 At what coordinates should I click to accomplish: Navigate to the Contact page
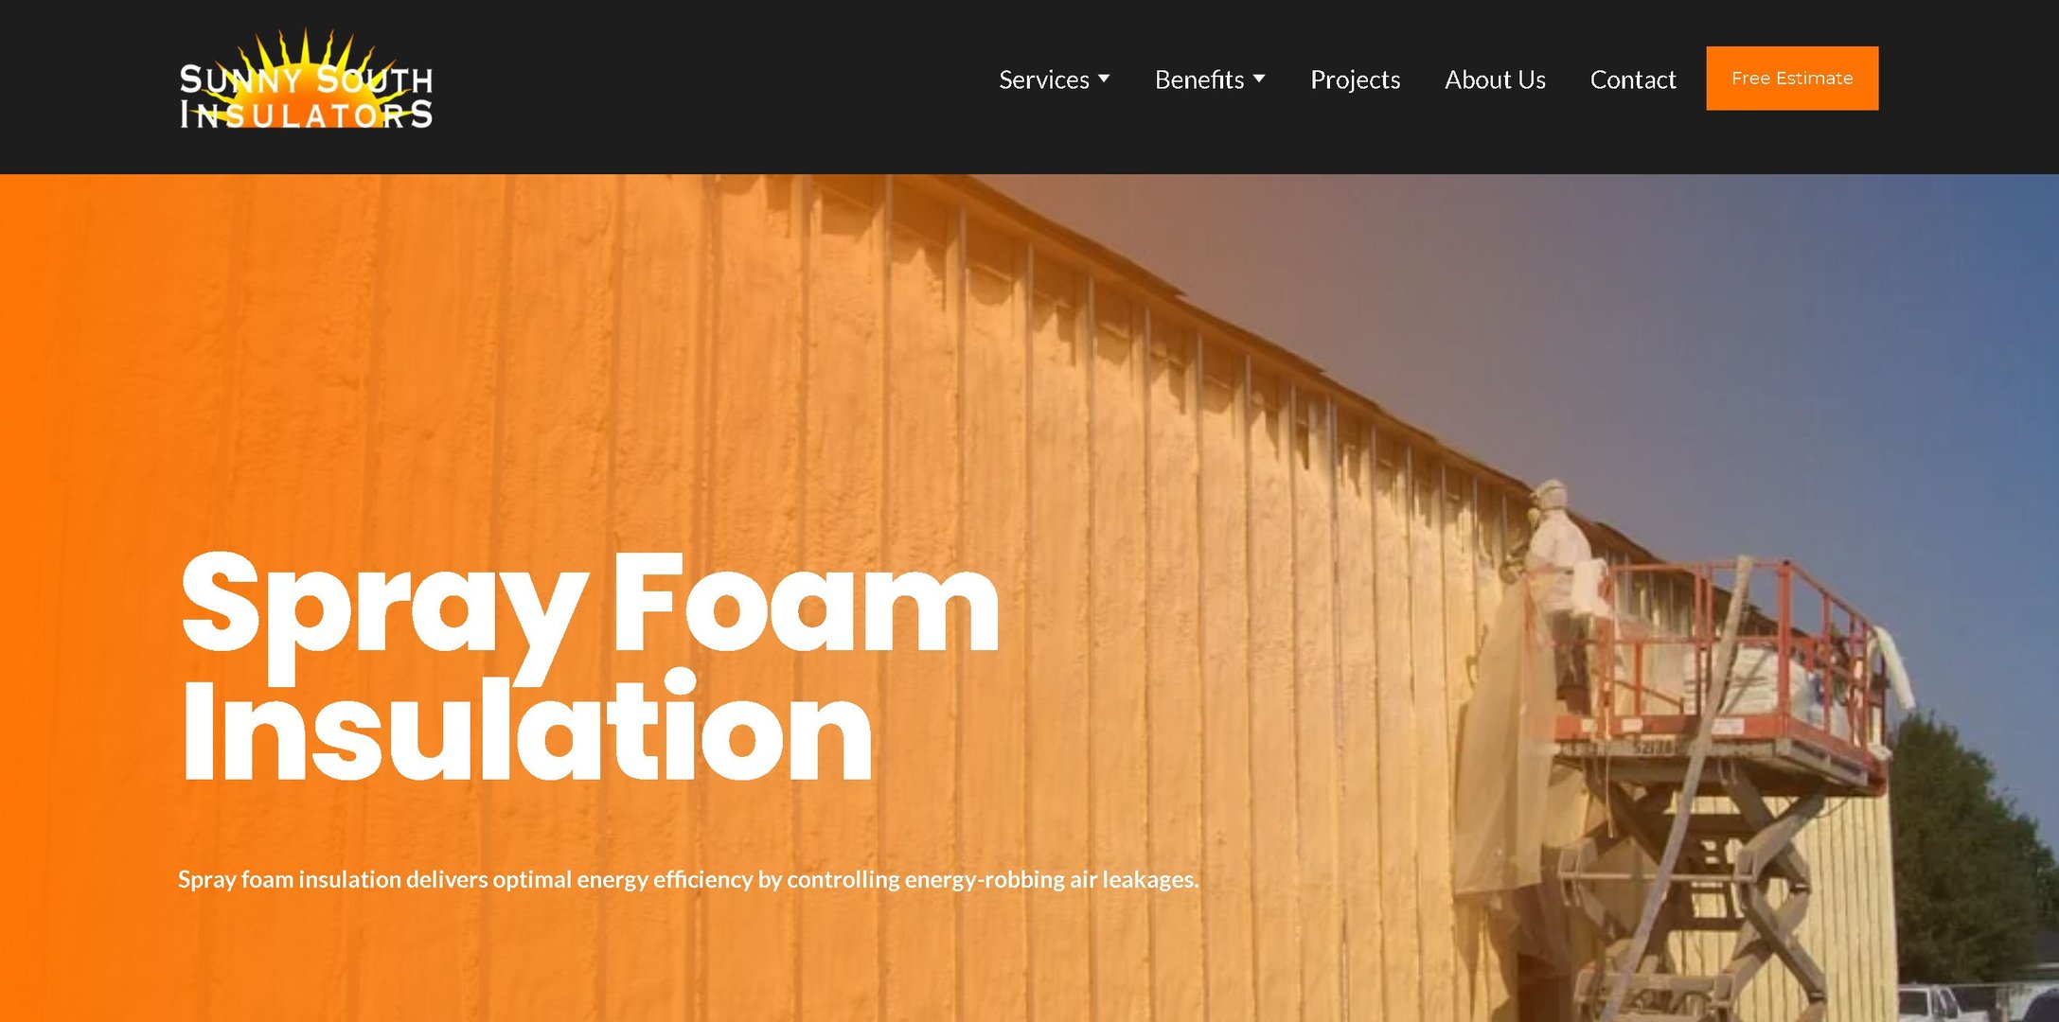(x=1633, y=79)
